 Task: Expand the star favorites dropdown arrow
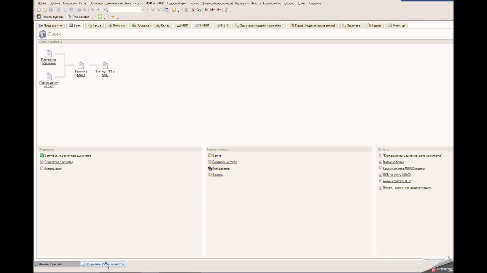point(117,18)
